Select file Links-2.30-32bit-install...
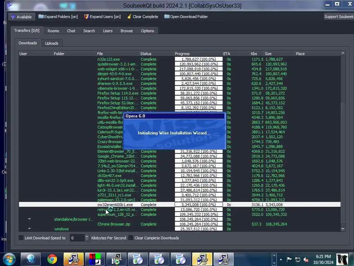 click(x=118, y=170)
